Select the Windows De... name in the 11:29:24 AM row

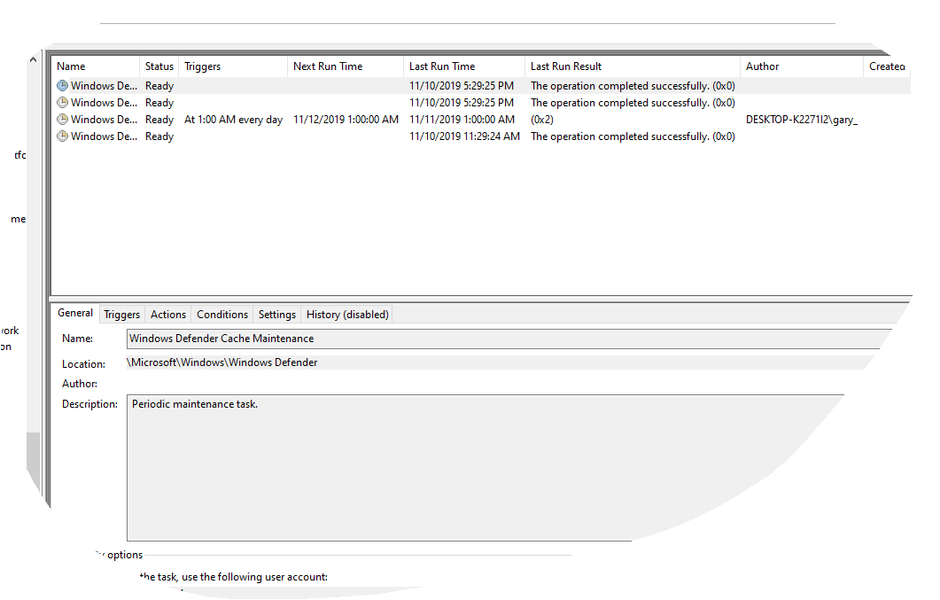click(x=104, y=136)
